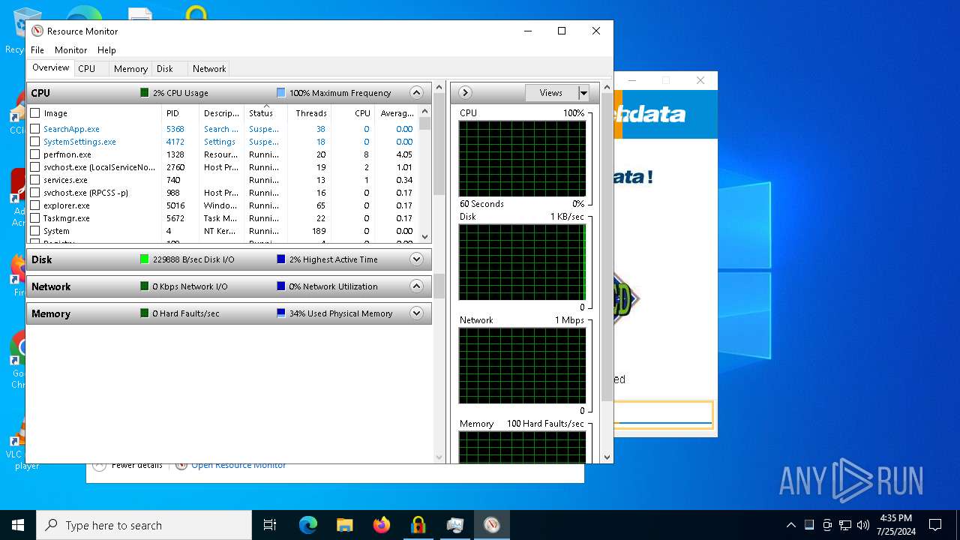Sort processes by Threads column
Image resolution: width=960 pixels, height=540 pixels.
(310, 113)
